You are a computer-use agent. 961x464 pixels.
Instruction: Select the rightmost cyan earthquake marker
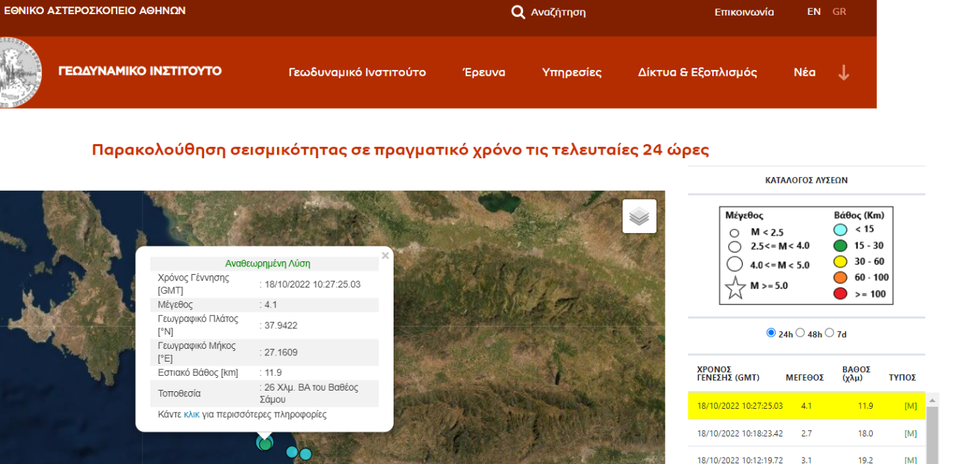point(305,454)
